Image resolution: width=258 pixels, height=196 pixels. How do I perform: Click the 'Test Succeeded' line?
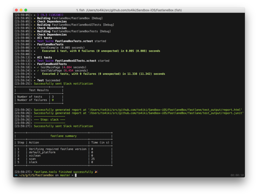[49, 80]
